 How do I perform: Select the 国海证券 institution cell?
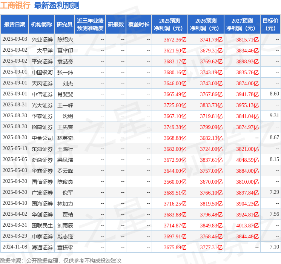click(x=42, y=204)
